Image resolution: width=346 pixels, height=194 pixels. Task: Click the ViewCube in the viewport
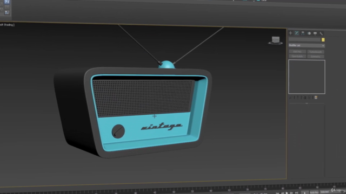pyautogui.click(x=275, y=40)
